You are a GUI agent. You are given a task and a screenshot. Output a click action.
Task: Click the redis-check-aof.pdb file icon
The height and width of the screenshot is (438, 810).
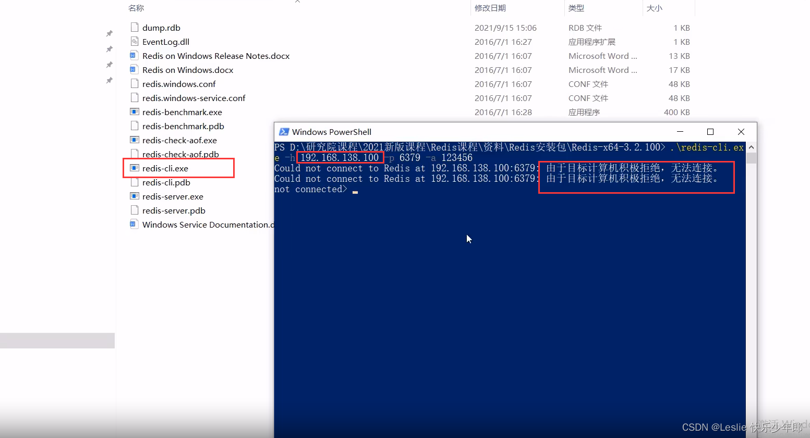coord(135,154)
